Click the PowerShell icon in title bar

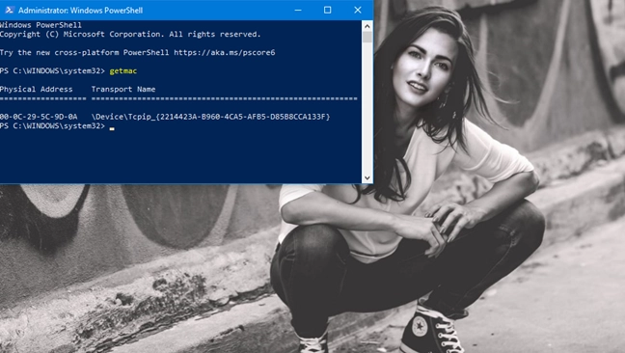[10, 10]
